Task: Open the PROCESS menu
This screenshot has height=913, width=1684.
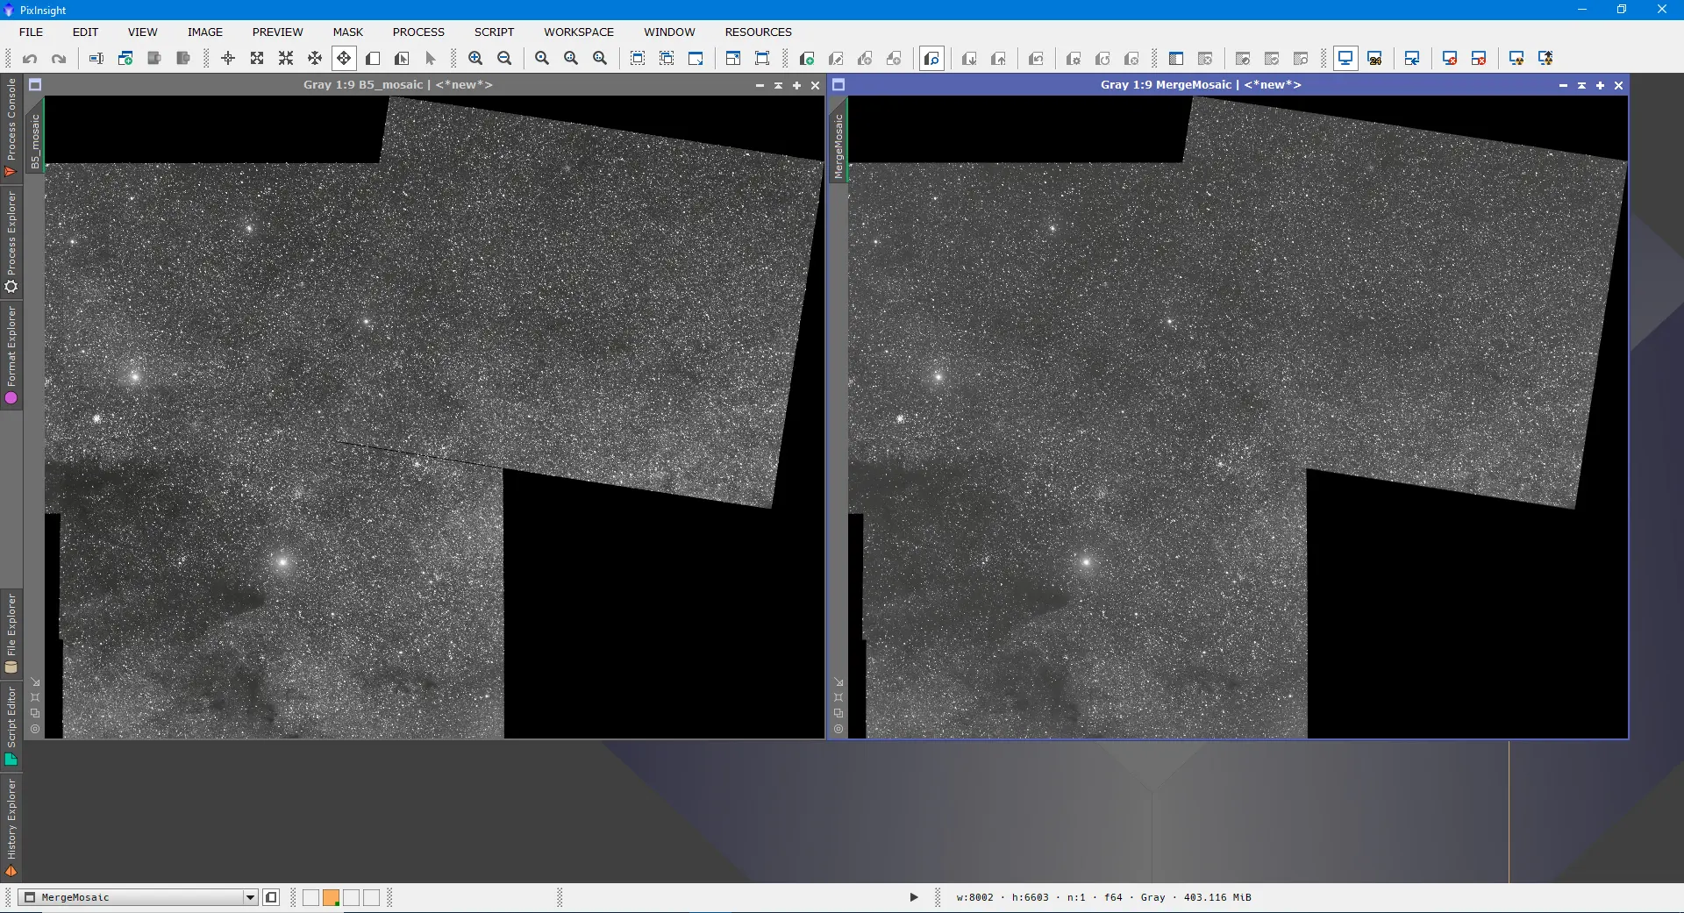Action: coord(418,32)
